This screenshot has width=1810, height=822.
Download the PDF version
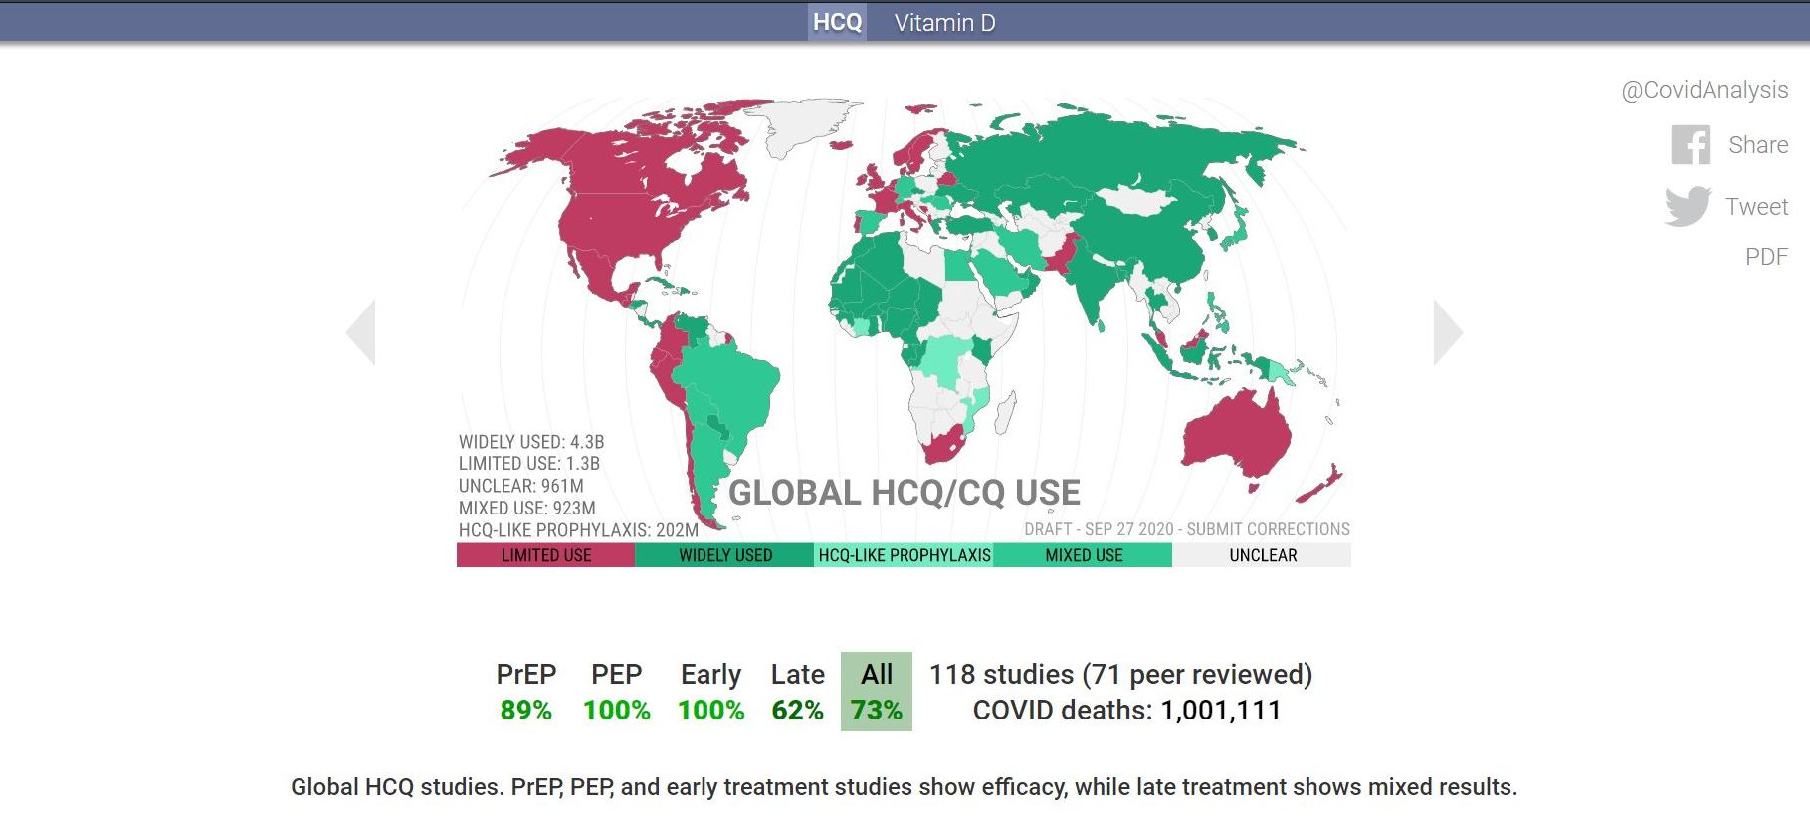point(1765,257)
